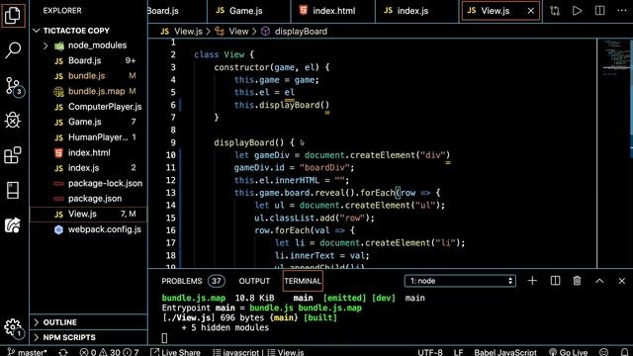The height and width of the screenshot is (356, 633).
Task: Open index.html in the explorer
Action: click(x=88, y=152)
